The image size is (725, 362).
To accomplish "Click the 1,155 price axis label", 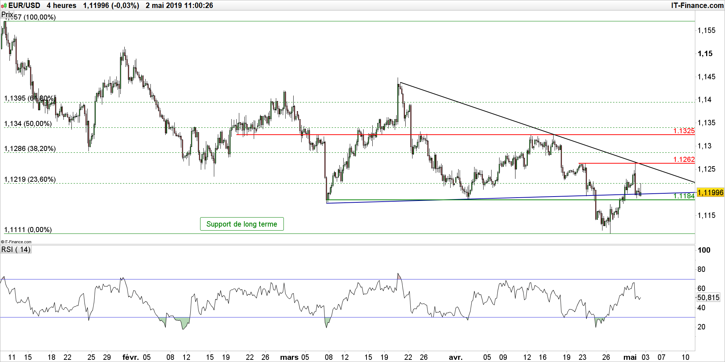I will coord(707,30).
